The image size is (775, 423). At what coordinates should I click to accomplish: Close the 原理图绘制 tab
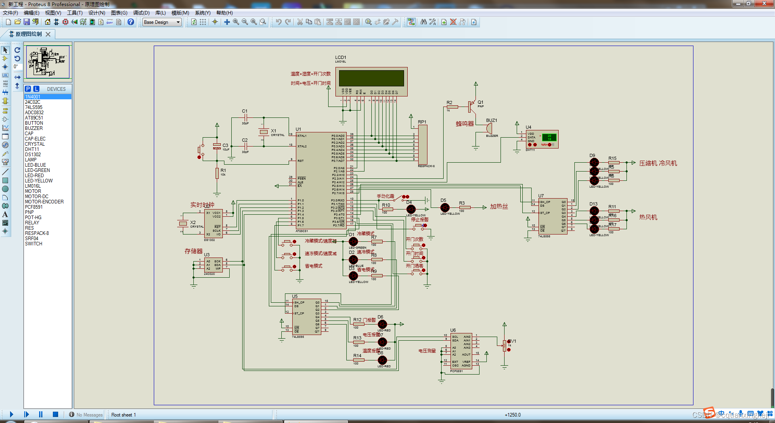[48, 34]
